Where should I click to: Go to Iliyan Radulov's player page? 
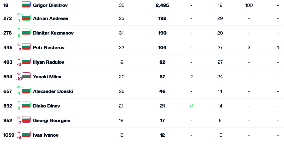49,62
